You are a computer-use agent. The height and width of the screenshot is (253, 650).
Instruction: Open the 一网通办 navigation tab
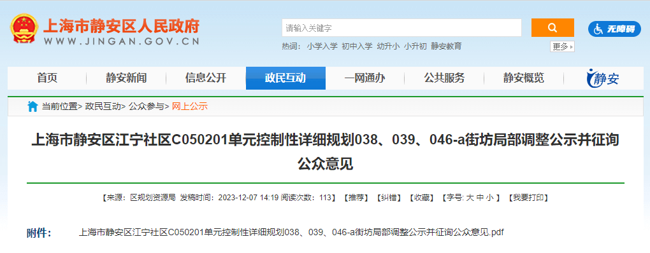click(x=365, y=78)
